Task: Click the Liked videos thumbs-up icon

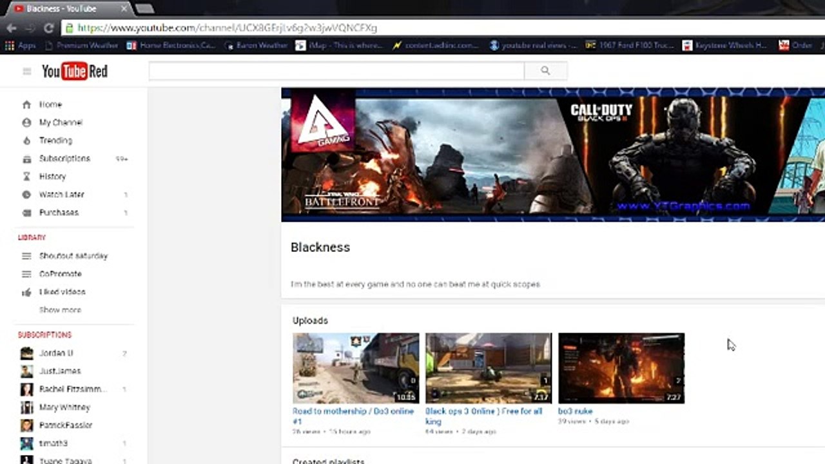Action: pos(26,292)
